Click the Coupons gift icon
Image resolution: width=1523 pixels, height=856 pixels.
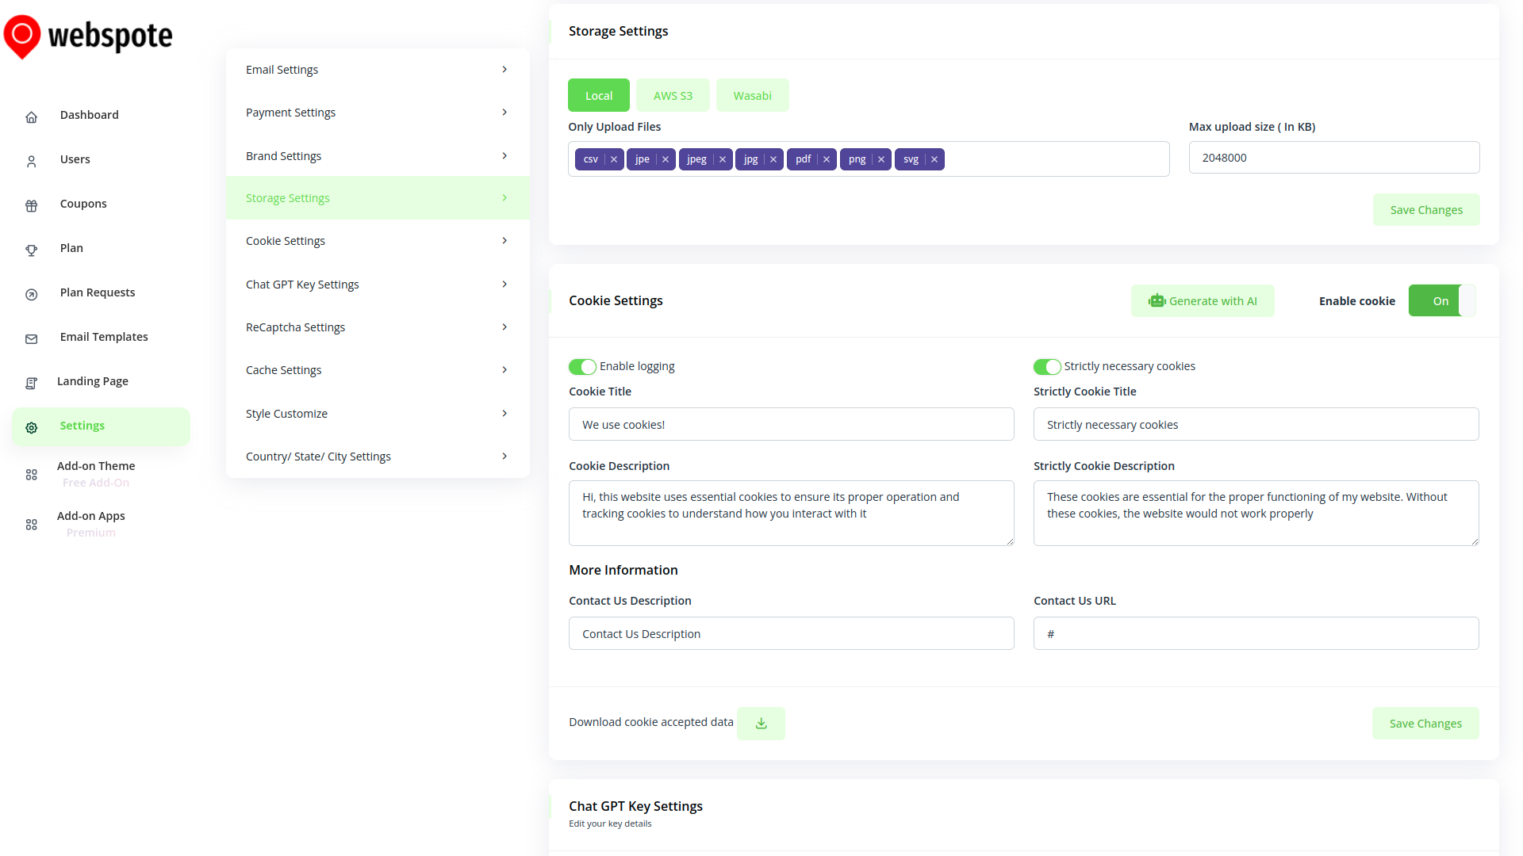click(x=32, y=206)
